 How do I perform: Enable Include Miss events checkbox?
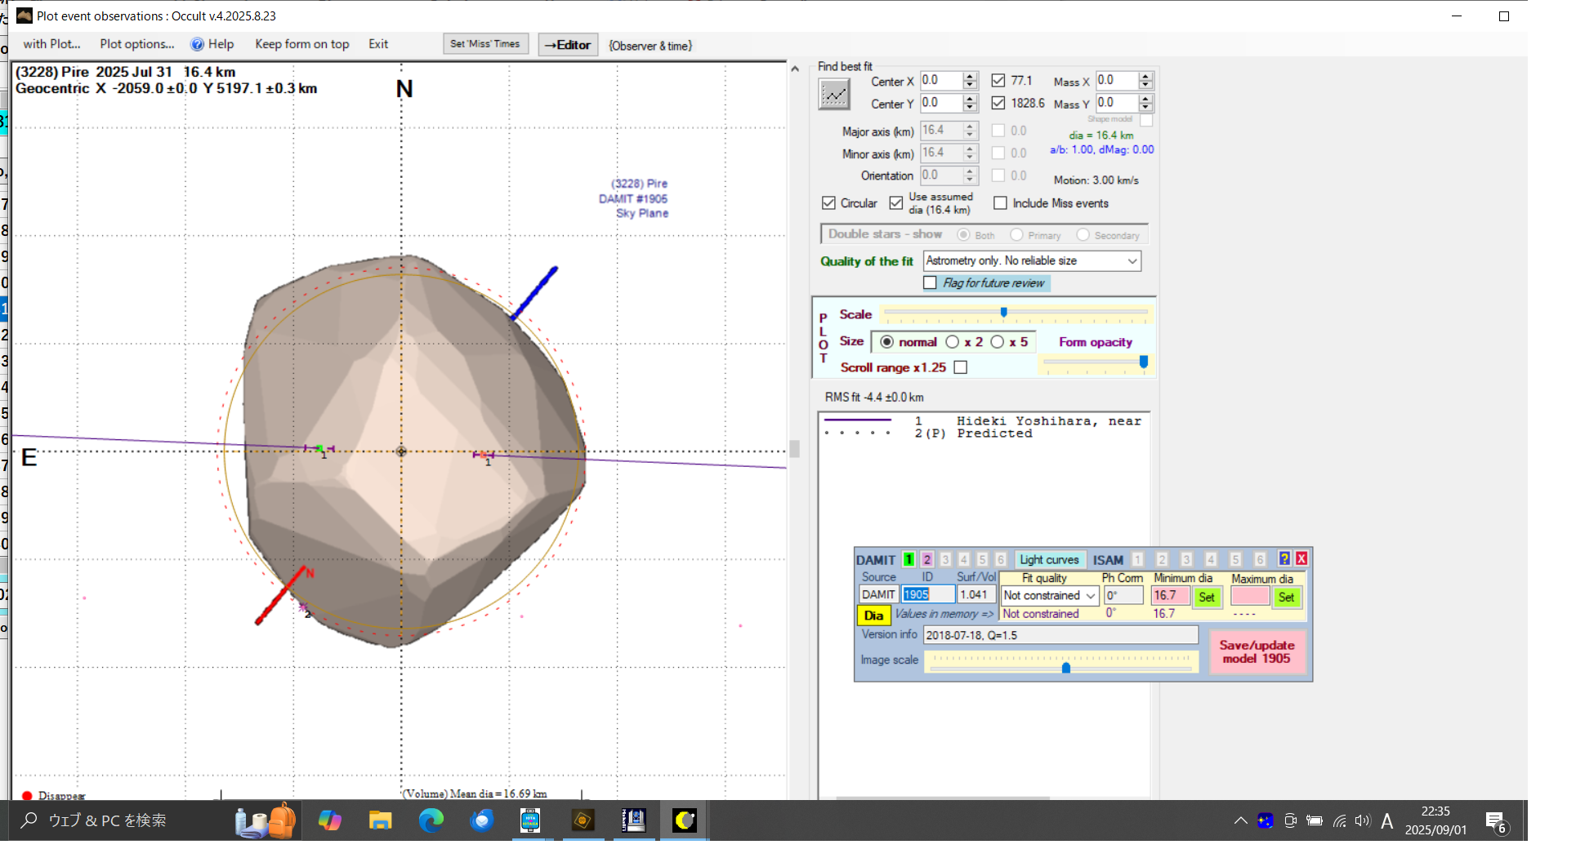pyautogui.click(x=1000, y=203)
